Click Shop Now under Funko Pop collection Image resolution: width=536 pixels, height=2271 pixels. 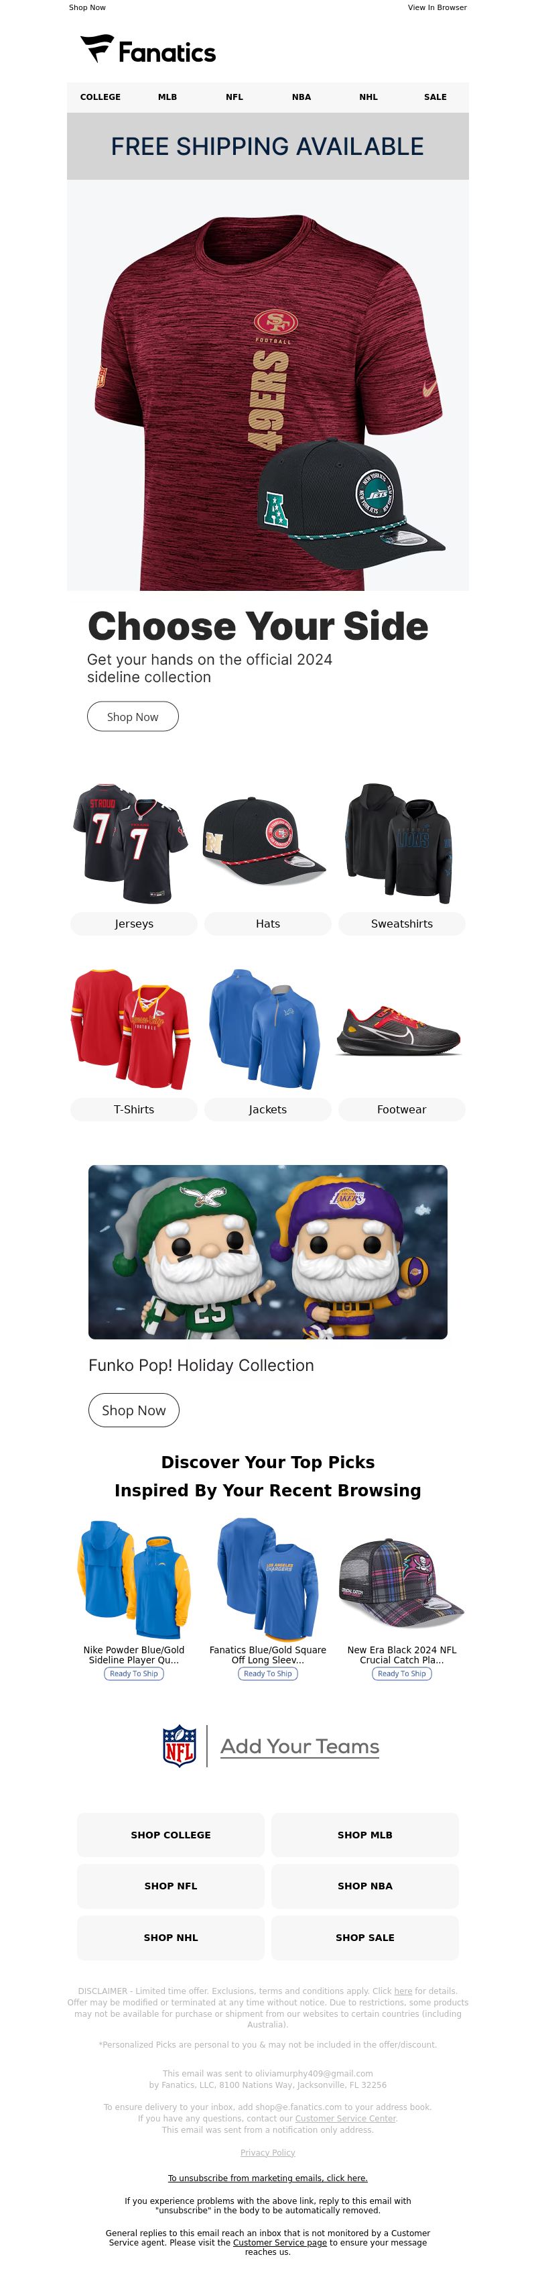[x=134, y=1410]
